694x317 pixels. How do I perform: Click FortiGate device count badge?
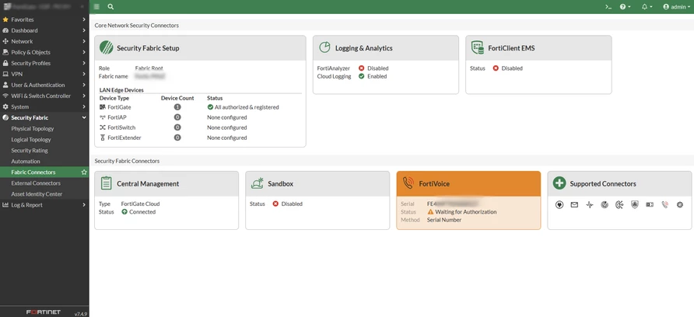[x=177, y=107]
